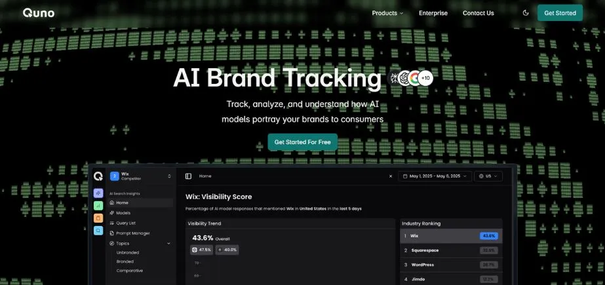Click the OpenAI logo icon
This screenshot has height=285, width=605.
pyautogui.click(x=404, y=78)
